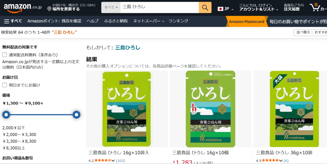This screenshot has width=327, height=164.
Task: Click the 三島ひろし suggestion link
Action: (x=127, y=48)
